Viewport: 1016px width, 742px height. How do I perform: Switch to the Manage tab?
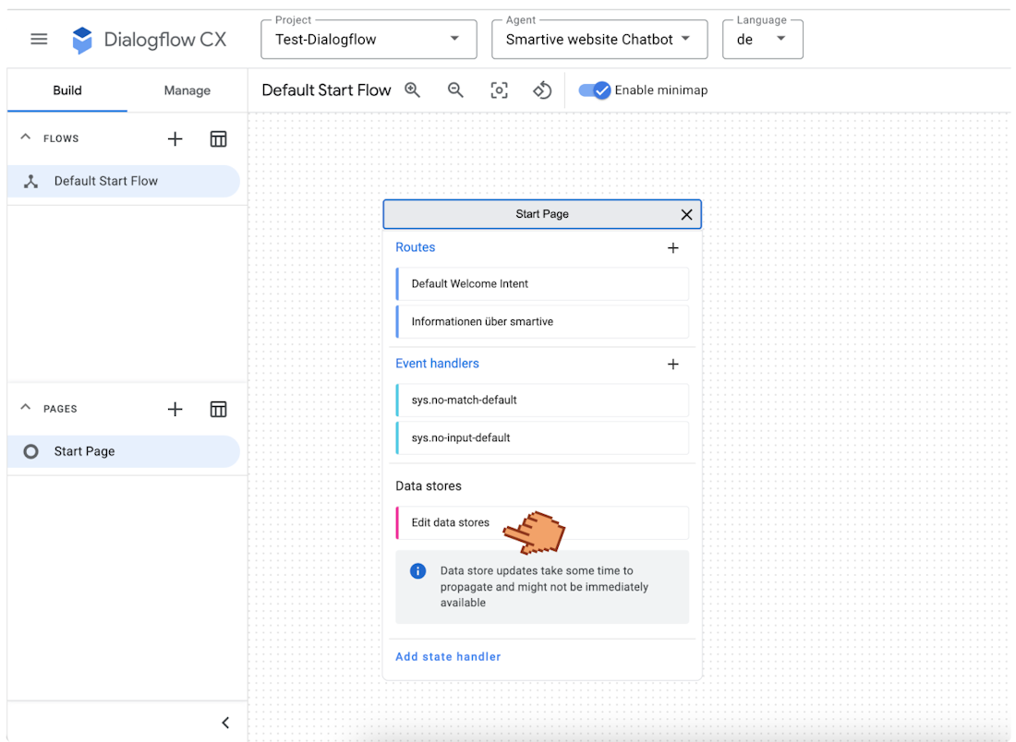(x=187, y=90)
